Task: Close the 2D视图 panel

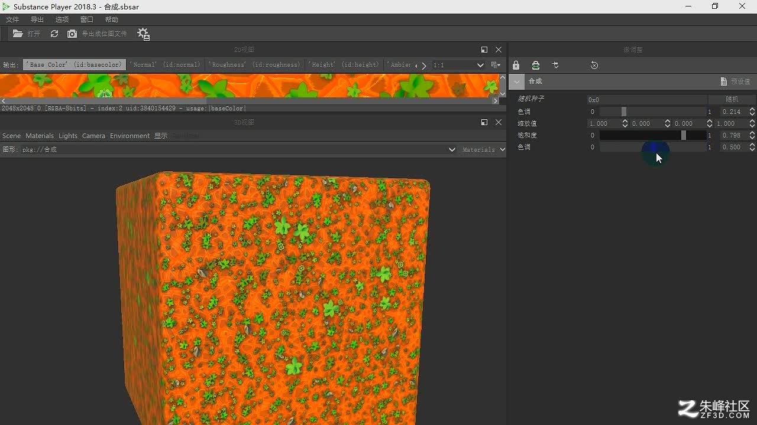Action: tap(499, 50)
